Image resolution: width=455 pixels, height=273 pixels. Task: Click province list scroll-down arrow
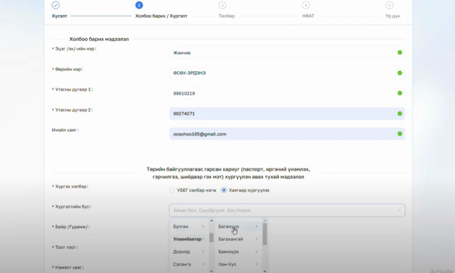coord(211,271)
